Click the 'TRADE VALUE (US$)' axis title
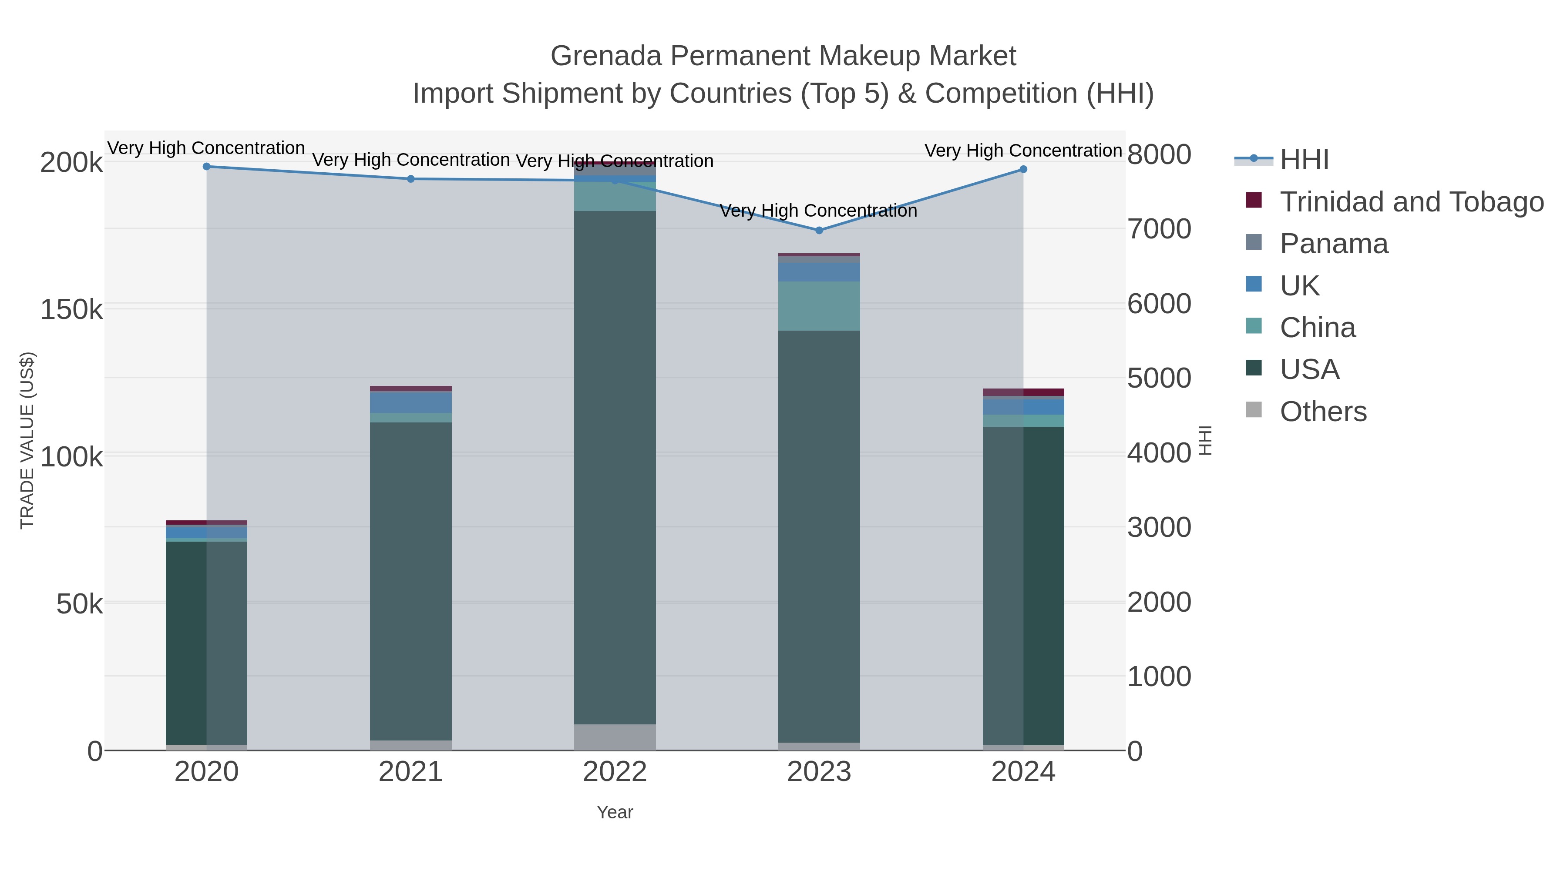The image size is (1567, 881). [x=27, y=440]
